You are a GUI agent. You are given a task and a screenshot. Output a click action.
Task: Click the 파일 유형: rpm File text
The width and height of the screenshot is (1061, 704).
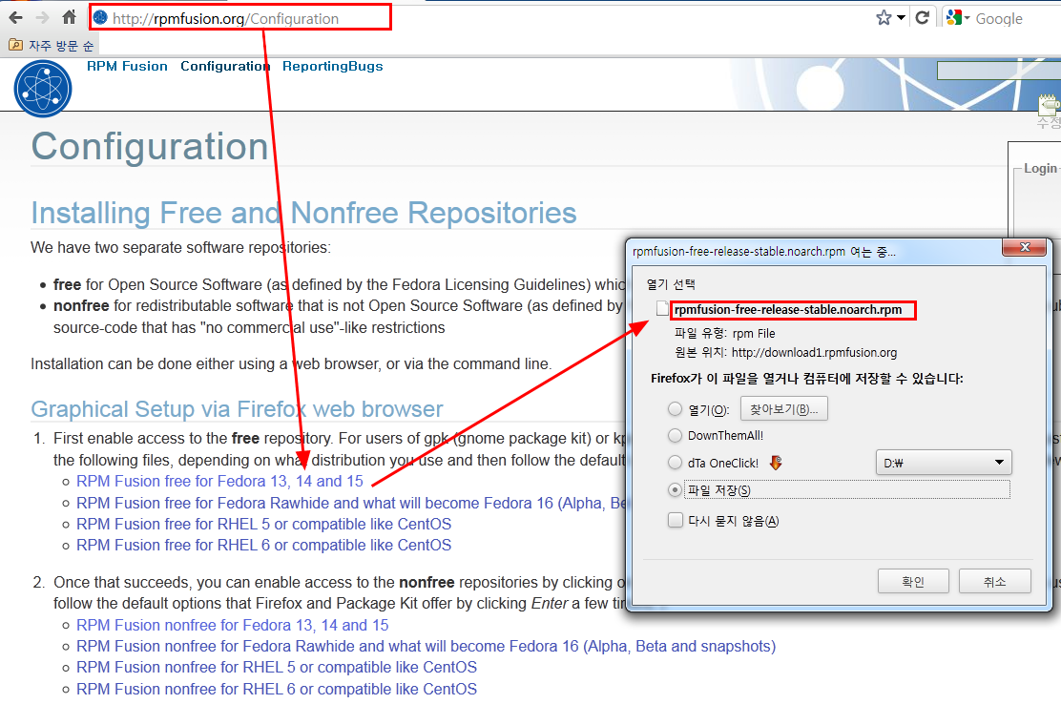pyautogui.click(x=725, y=334)
